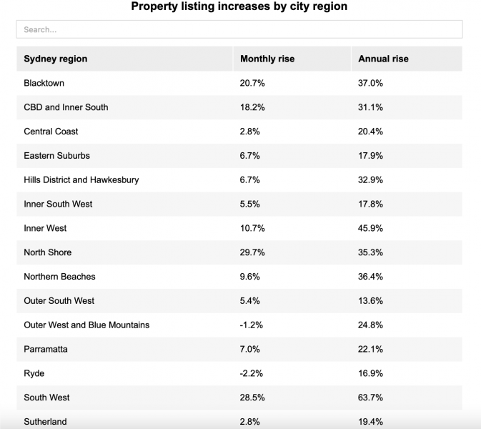Click the CBD and Inner South region
Screen dimensions: 481x429
pos(66,107)
